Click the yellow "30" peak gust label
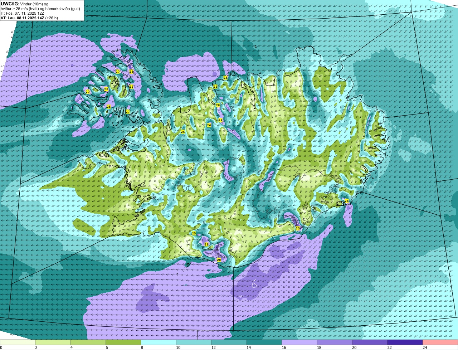 click(x=298, y=228)
